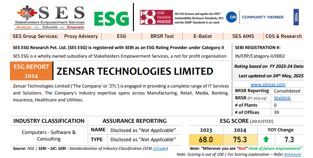
Task: Click the ZENSAR TECHNOLOGIES LIMITED title
Action: tap(135, 71)
